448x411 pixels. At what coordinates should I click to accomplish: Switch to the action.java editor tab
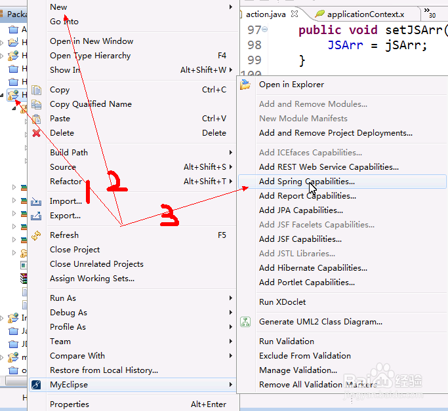266,14
